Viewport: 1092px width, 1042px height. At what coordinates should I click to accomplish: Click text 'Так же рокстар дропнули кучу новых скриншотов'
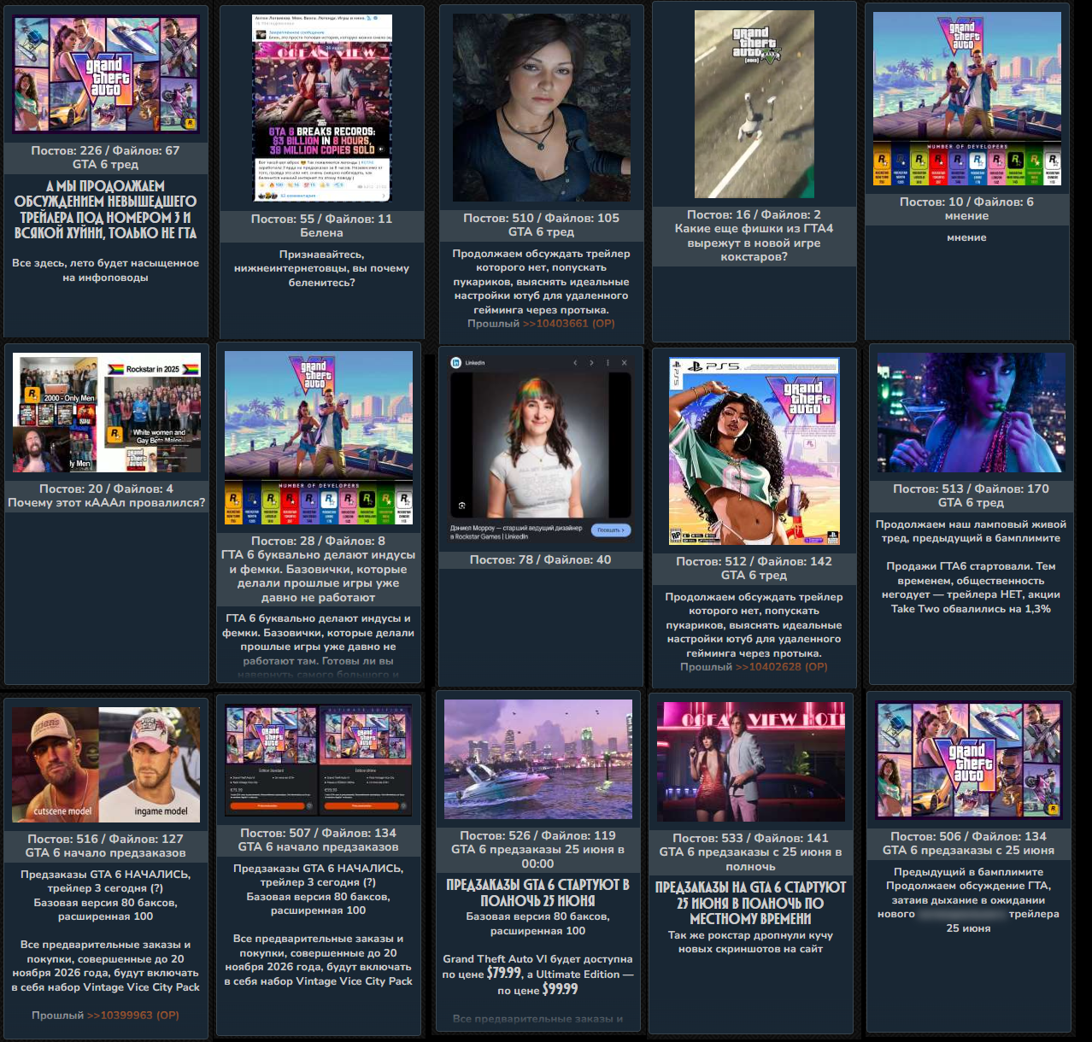751,942
